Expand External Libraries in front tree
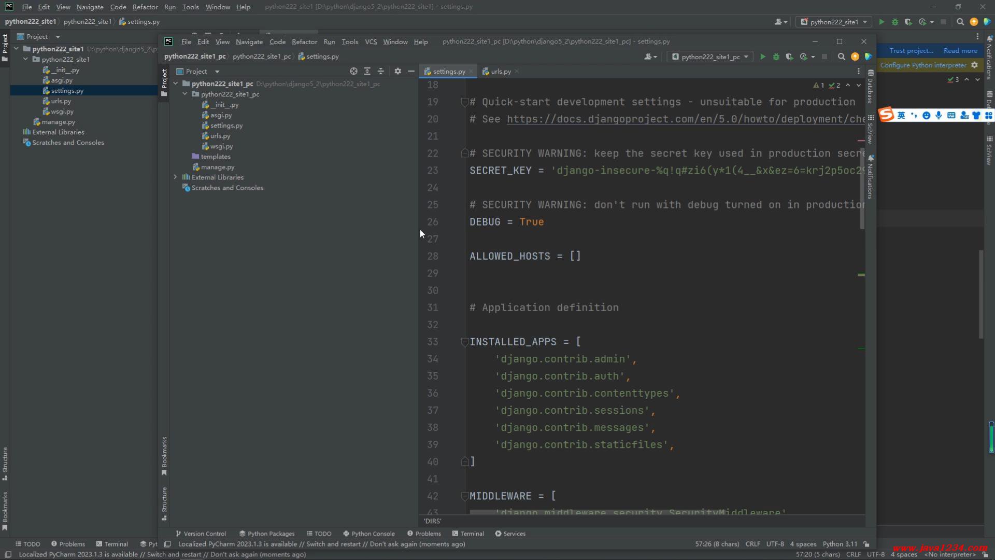Viewport: 995px width, 560px height. (x=176, y=177)
